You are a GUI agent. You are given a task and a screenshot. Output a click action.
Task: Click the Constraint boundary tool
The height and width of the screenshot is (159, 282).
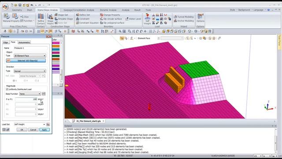(83, 19)
